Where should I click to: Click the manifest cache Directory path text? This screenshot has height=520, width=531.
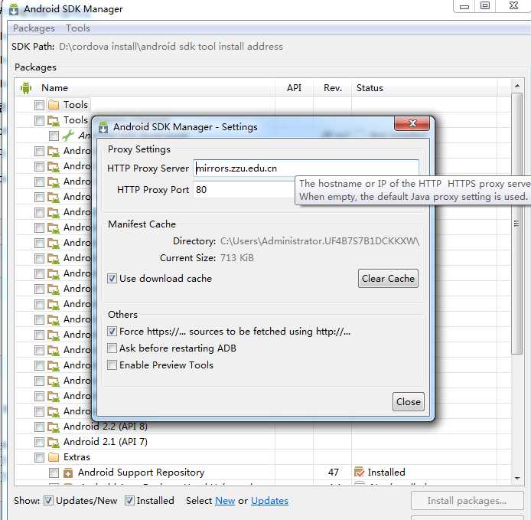click(x=320, y=241)
